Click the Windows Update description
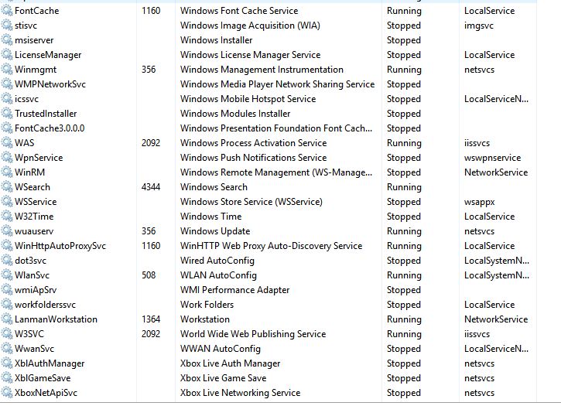The height and width of the screenshot is (406, 561). tap(215, 231)
